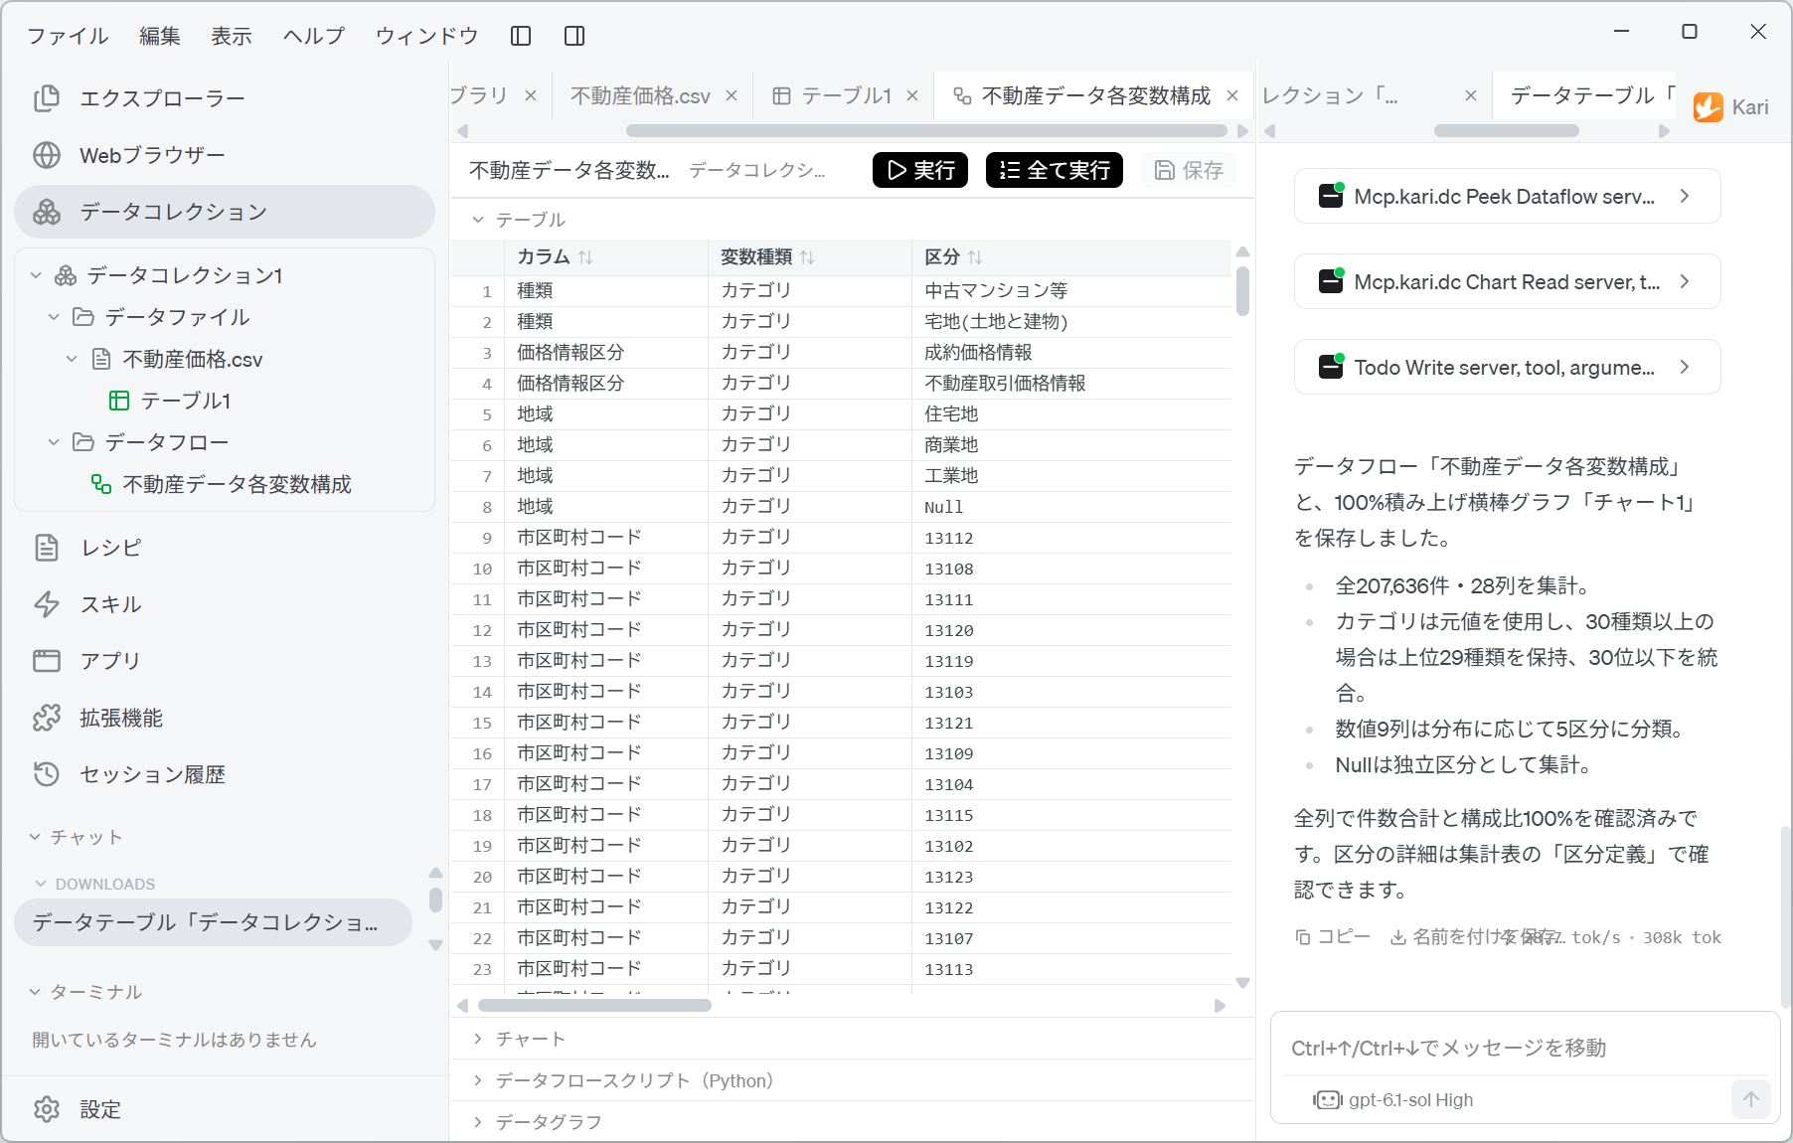Screen dimensions: 1793x1143
Task: Open the アプリ sidebar icon
Action: [x=47, y=661]
